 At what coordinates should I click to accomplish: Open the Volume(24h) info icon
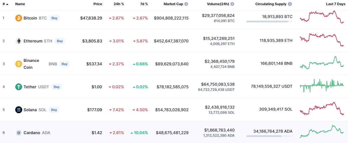(232, 4)
